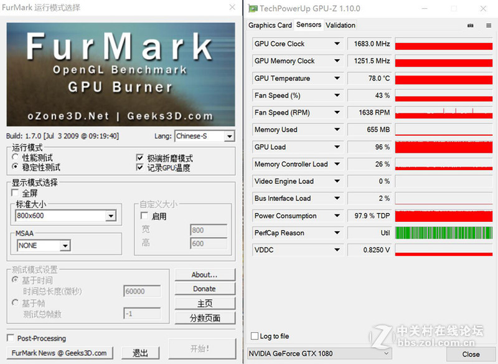Click the GPU Temperature red graph
The image size is (498, 364).
(x=444, y=78)
